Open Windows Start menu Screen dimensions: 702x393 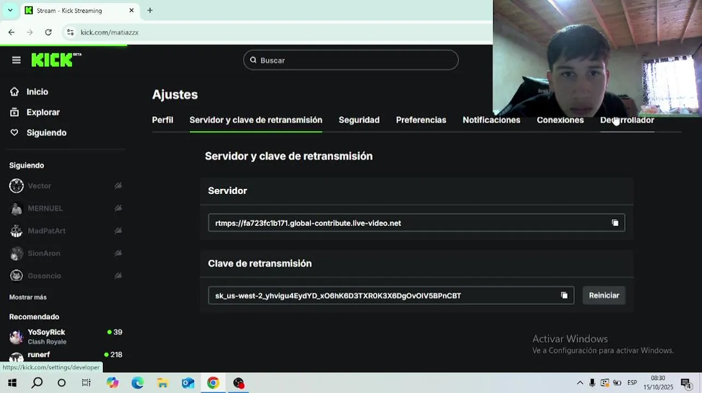12,383
